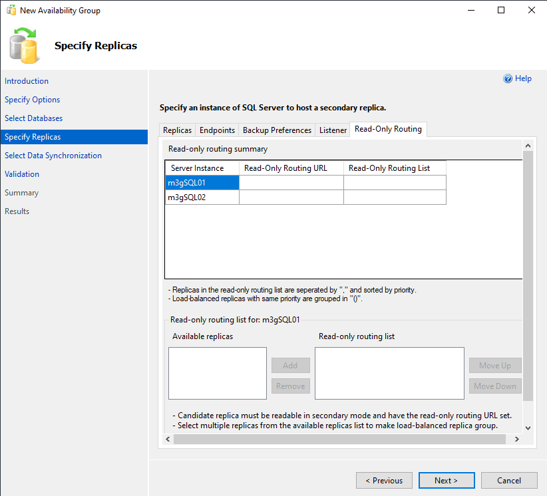Open the Backup Preferences tab
This screenshot has height=496, width=547.
(x=277, y=130)
